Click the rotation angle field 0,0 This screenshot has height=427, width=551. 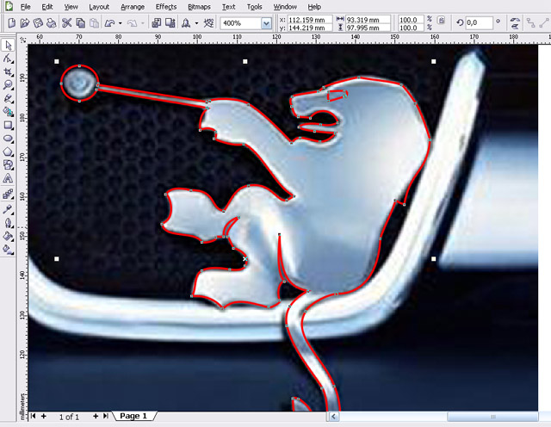pyautogui.click(x=479, y=23)
